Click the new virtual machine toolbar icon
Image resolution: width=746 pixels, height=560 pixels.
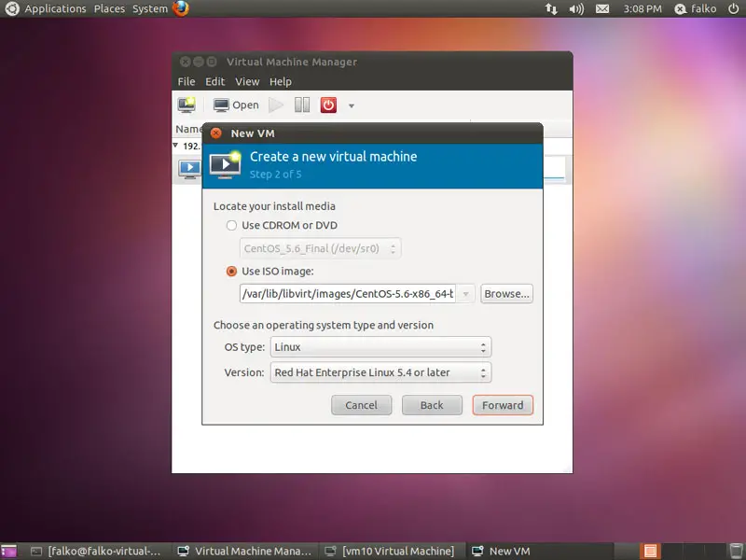[186, 105]
